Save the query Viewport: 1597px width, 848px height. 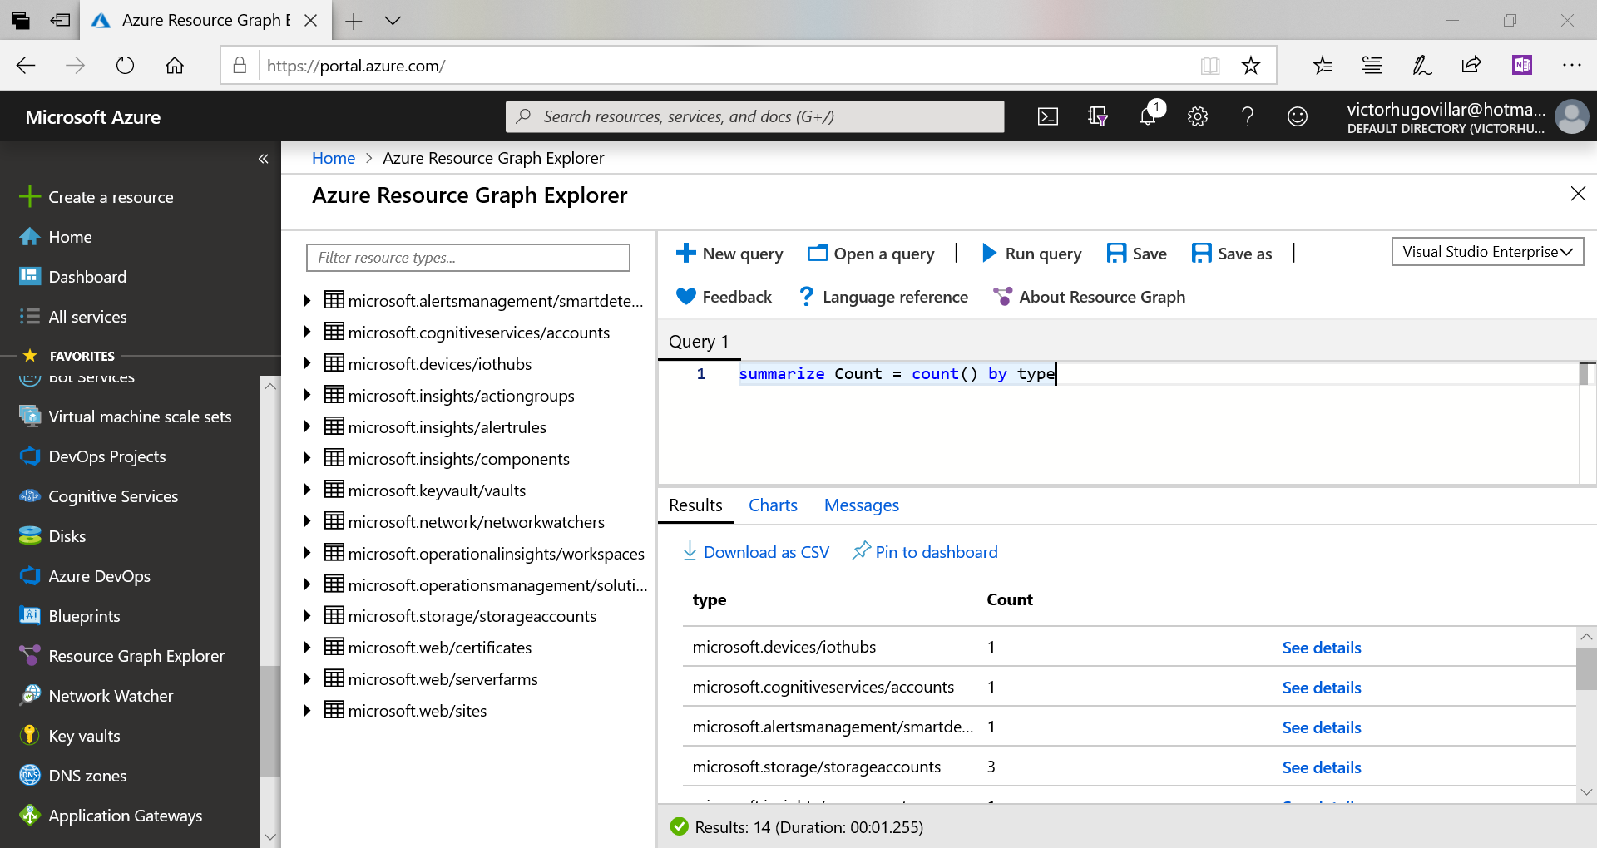pos(1136,254)
